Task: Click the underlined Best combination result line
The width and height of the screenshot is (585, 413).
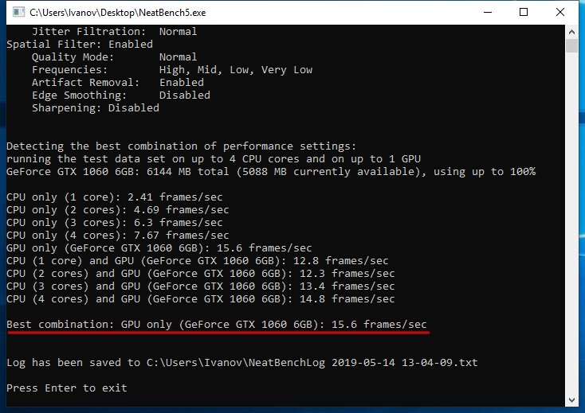Action: (217, 325)
